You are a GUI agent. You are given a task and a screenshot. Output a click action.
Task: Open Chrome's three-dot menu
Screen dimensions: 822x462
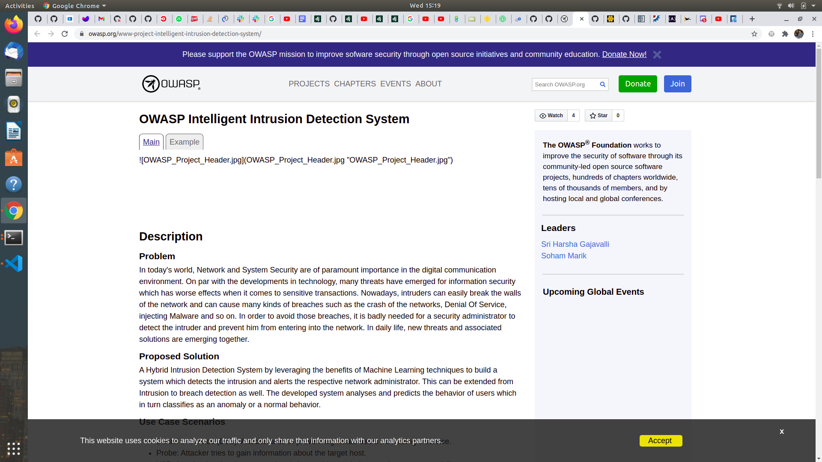point(813,34)
